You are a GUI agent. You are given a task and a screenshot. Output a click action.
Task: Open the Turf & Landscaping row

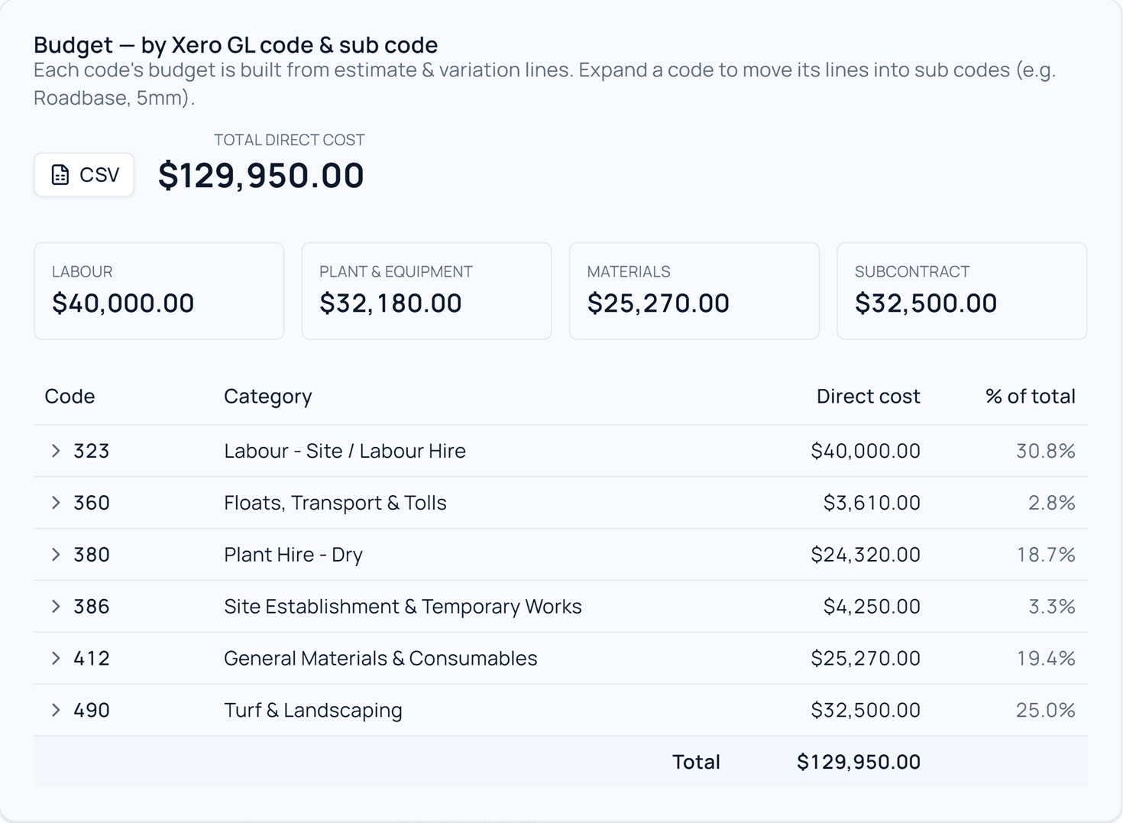pyautogui.click(x=561, y=711)
